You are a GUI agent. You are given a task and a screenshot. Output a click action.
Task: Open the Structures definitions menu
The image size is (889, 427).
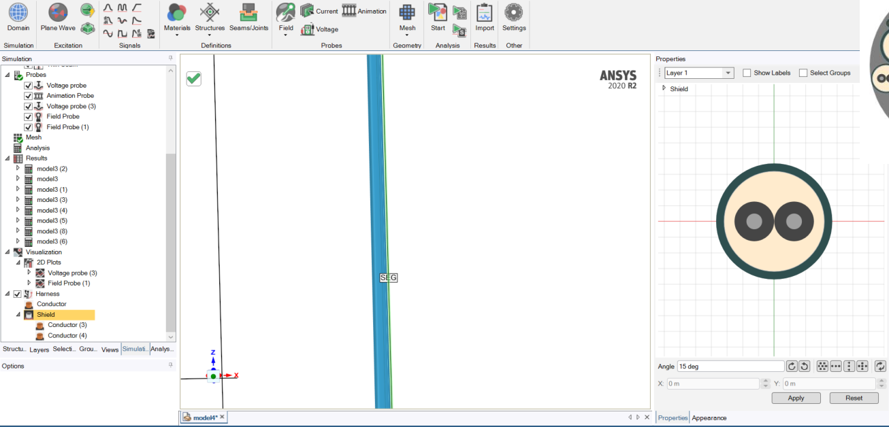(210, 19)
